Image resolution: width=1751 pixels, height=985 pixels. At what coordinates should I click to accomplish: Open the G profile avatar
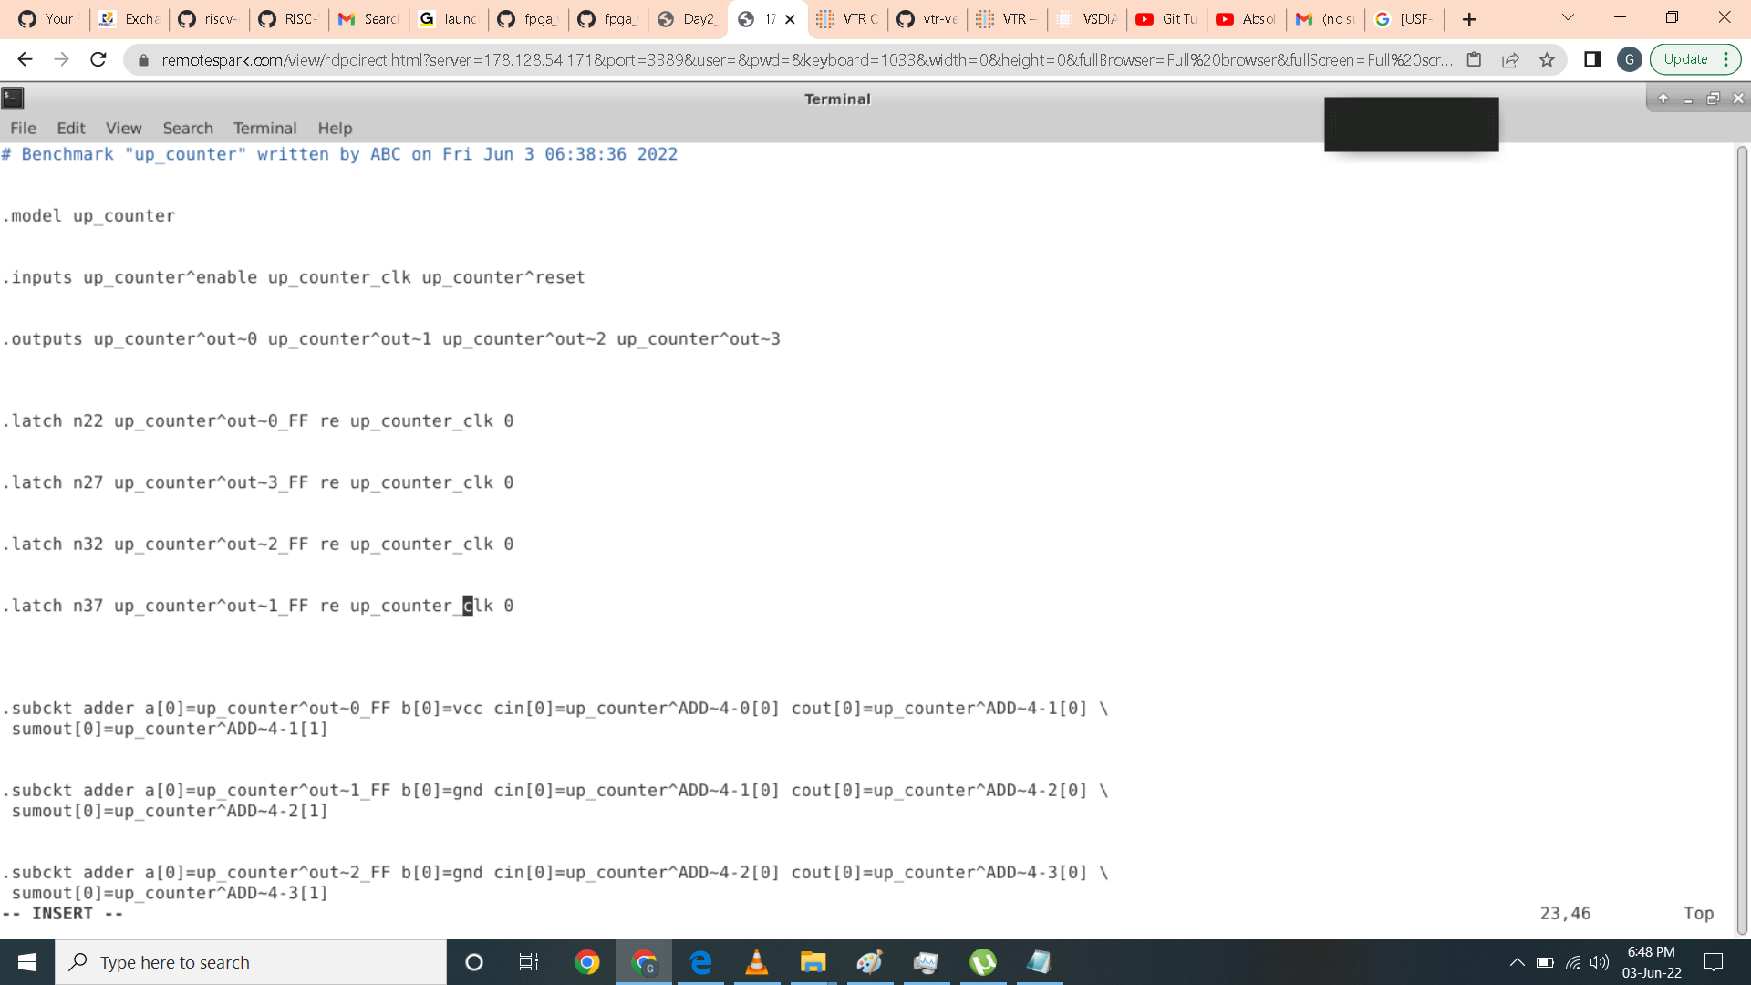[x=1629, y=59]
